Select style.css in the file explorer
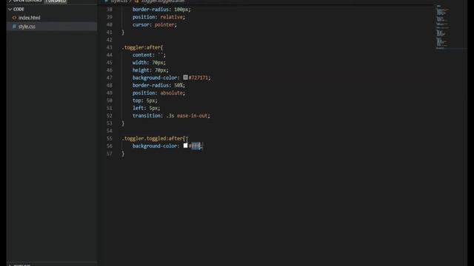 pyautogui.click(x=51, y=27)
